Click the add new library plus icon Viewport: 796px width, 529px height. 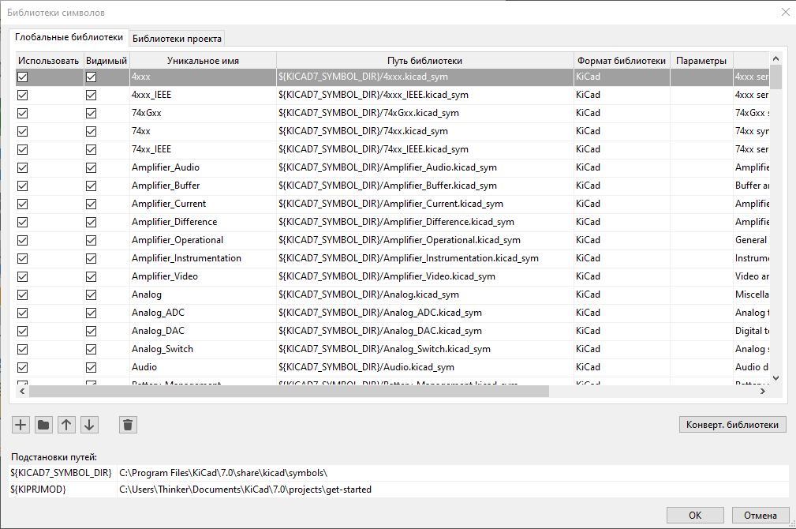21,425
